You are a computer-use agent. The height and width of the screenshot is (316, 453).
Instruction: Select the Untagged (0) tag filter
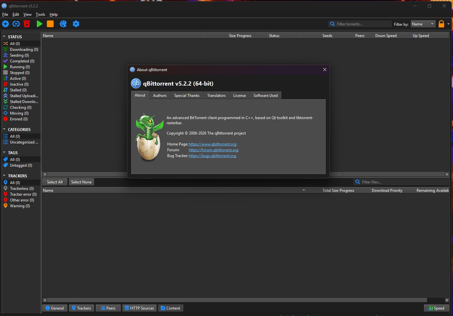tap(21, 165)
